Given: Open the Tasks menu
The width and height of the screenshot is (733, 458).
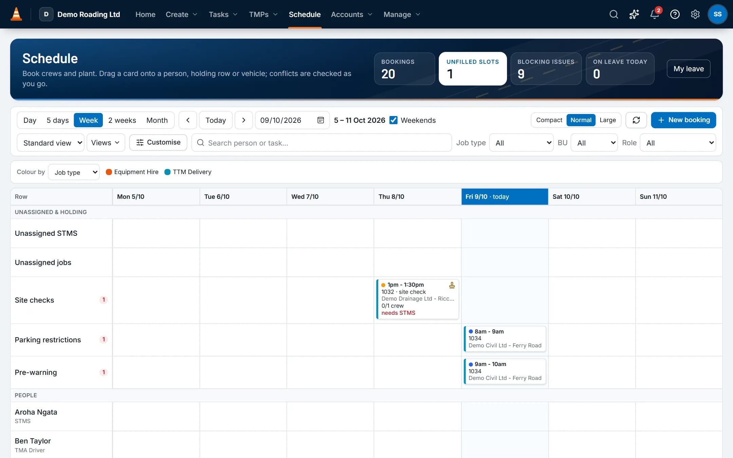Looking at the screenshot, I should click(x=223, y=14).
